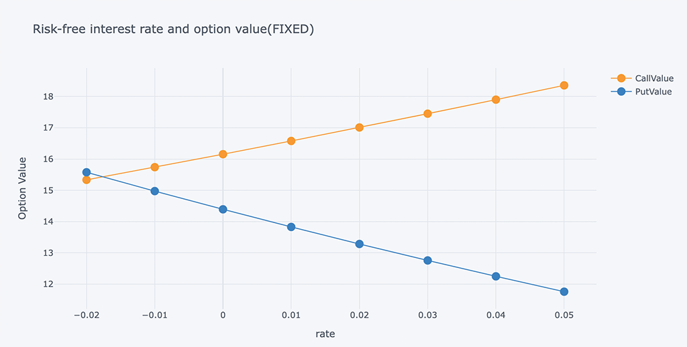Click PutValue marker at rate 0.01
687x347 pixels.
click(x=291, y=226)
